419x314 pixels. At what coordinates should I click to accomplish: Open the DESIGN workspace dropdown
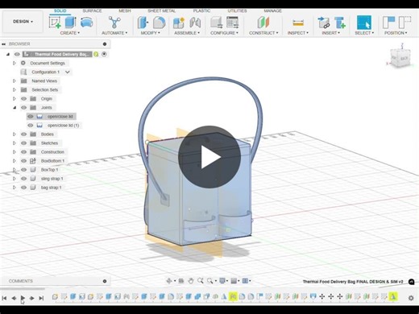click(23, 22)
